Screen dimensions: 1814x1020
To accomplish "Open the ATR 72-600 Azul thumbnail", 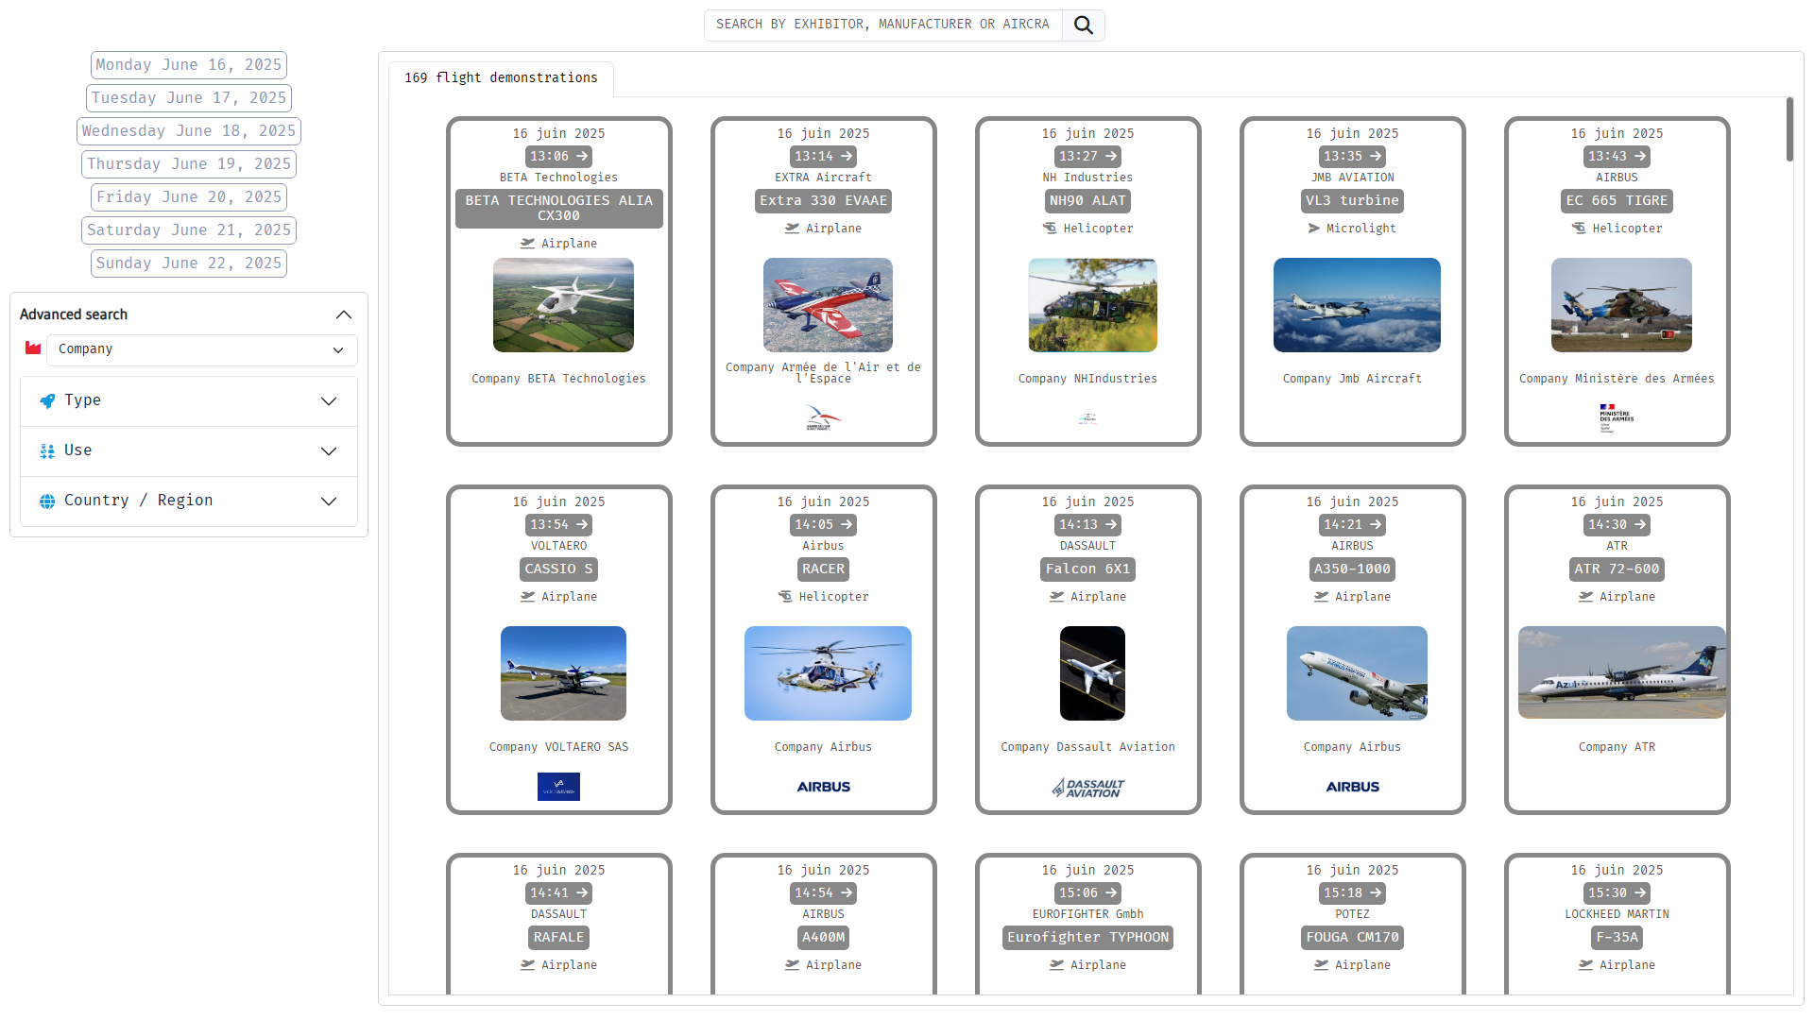I will pyautogui.click(x=1621, y=672).
